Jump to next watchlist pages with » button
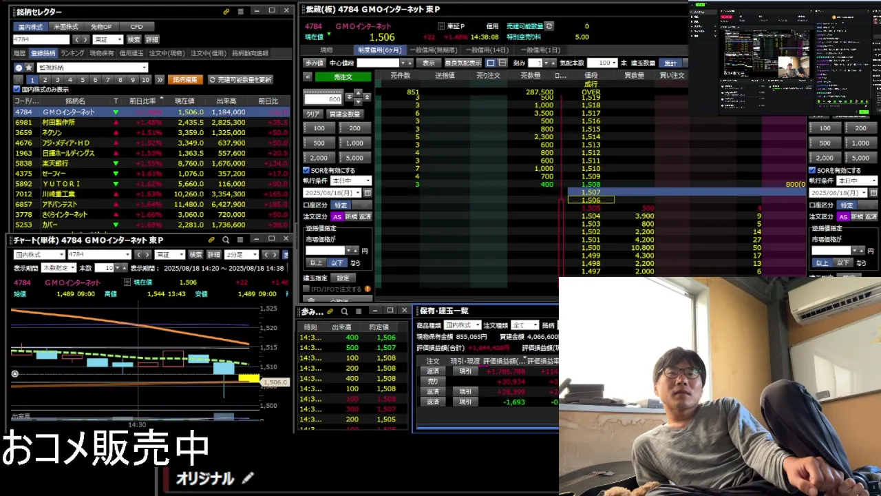This screenshot has height=496, width=881. tap(160, 80)
